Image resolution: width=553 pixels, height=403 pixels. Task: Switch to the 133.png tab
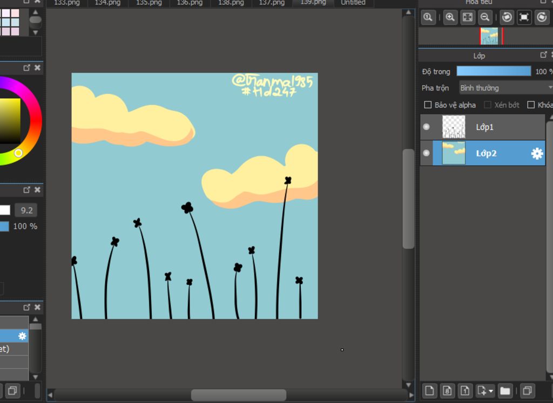[x=66, y=3]
